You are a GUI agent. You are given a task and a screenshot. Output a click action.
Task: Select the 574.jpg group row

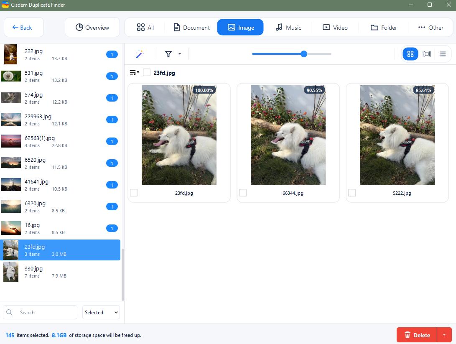pyautogui.click(x=60, y=98)
